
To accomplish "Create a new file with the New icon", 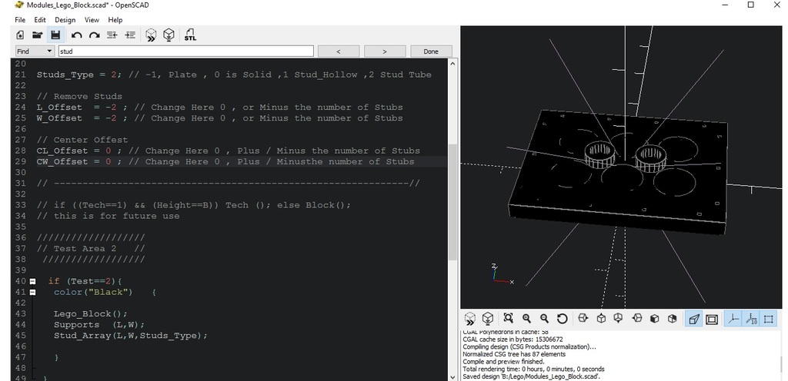I will 20,35.
